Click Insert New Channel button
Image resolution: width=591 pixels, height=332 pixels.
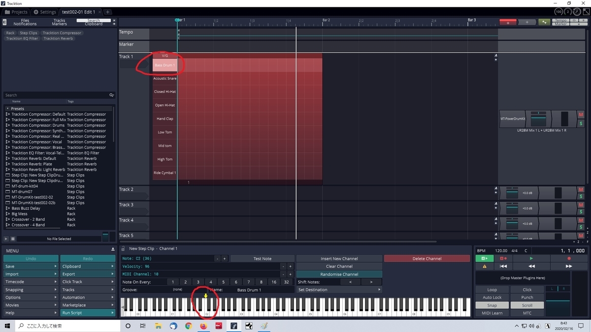point(339,258)
